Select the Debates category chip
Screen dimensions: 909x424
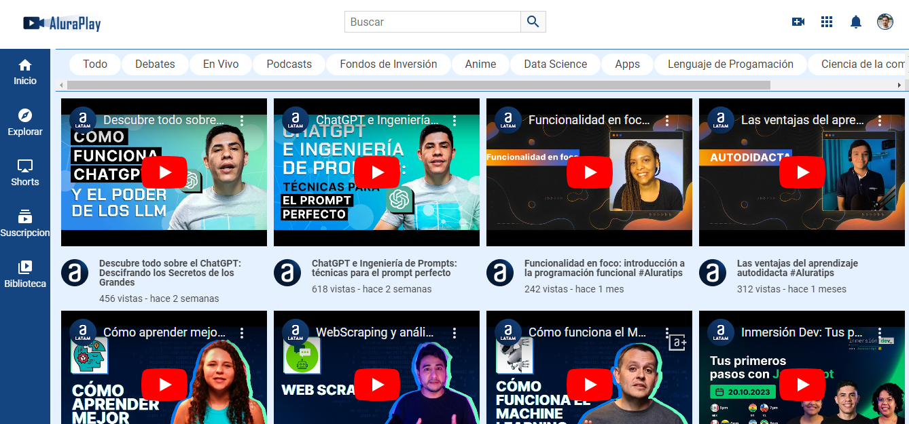[155, 64]
